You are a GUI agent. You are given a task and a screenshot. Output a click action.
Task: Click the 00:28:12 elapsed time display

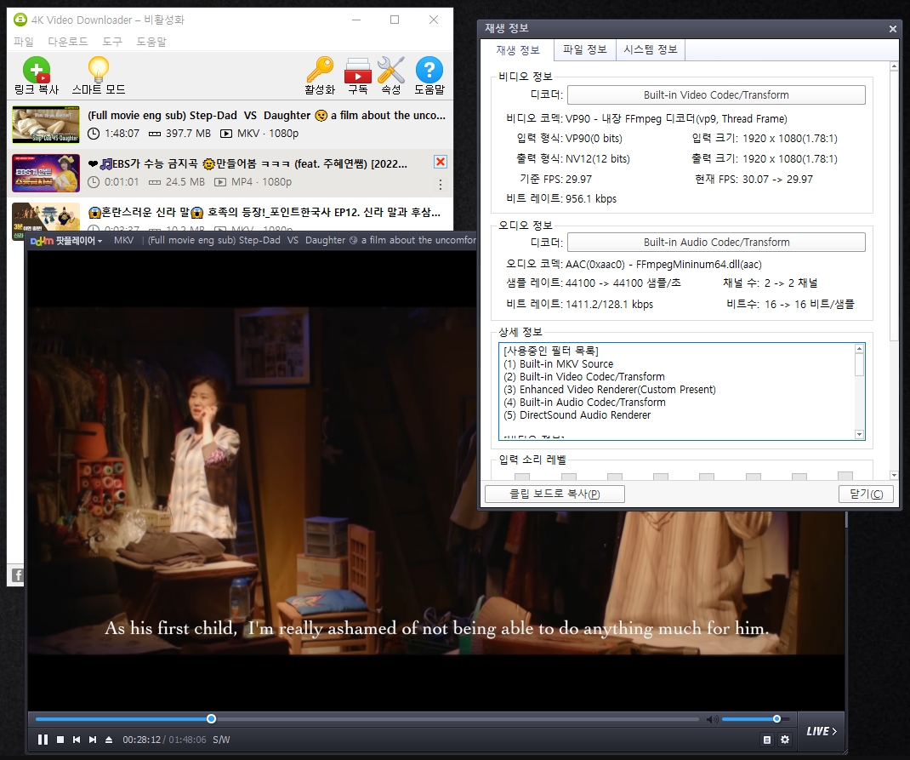pos(142,740)
